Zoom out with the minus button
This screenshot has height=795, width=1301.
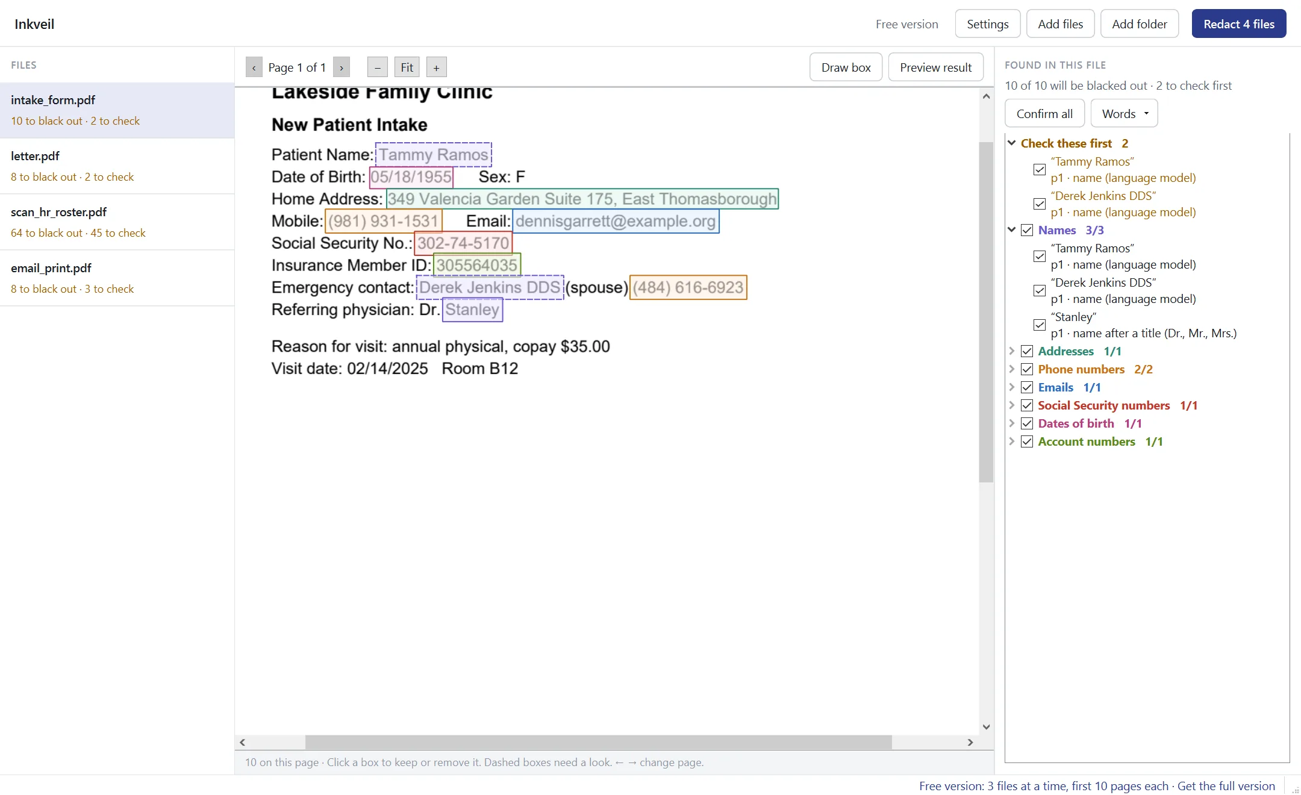pos(377,67)
